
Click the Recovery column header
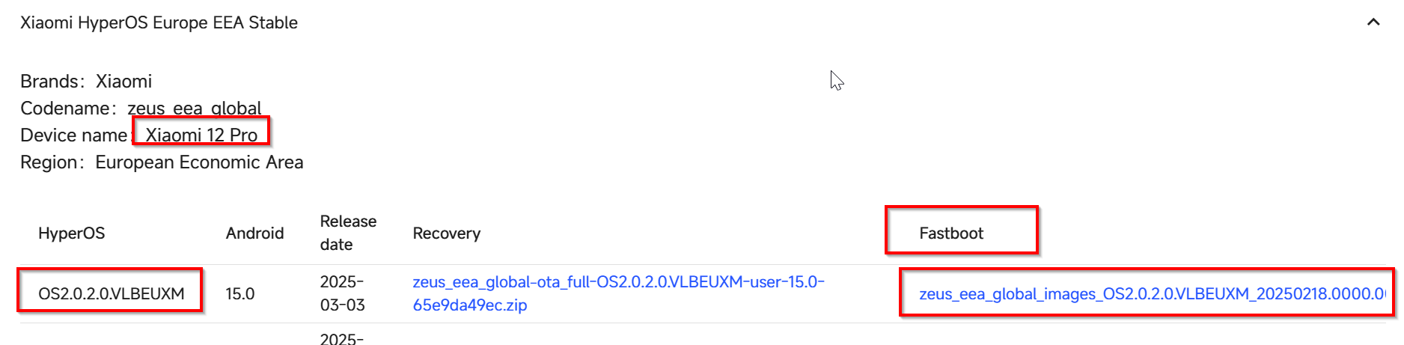(446, 233)
